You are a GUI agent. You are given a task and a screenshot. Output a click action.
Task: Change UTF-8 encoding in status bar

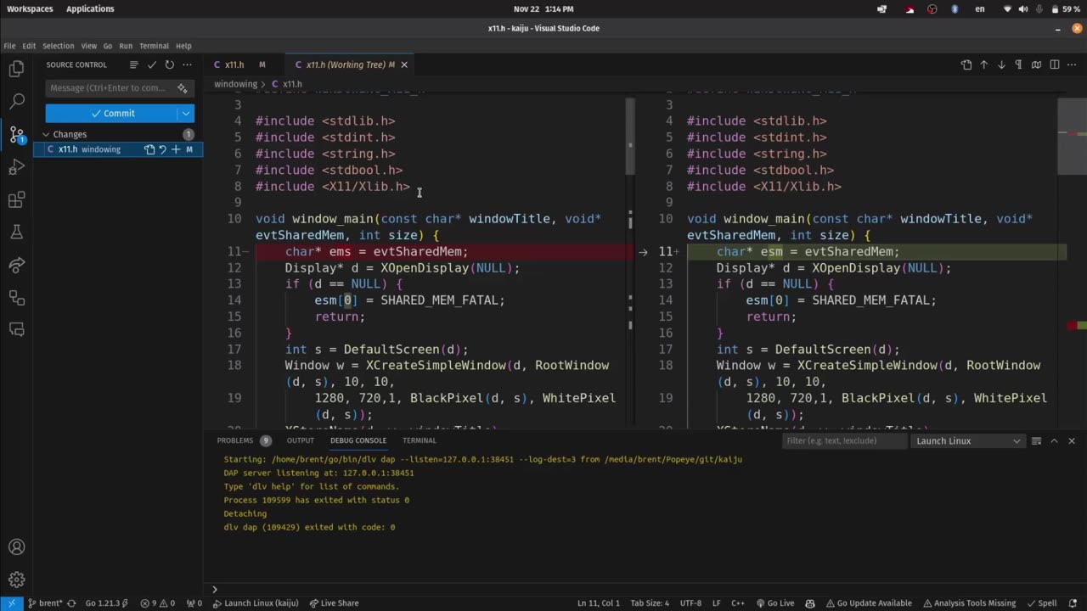[690, 603]
